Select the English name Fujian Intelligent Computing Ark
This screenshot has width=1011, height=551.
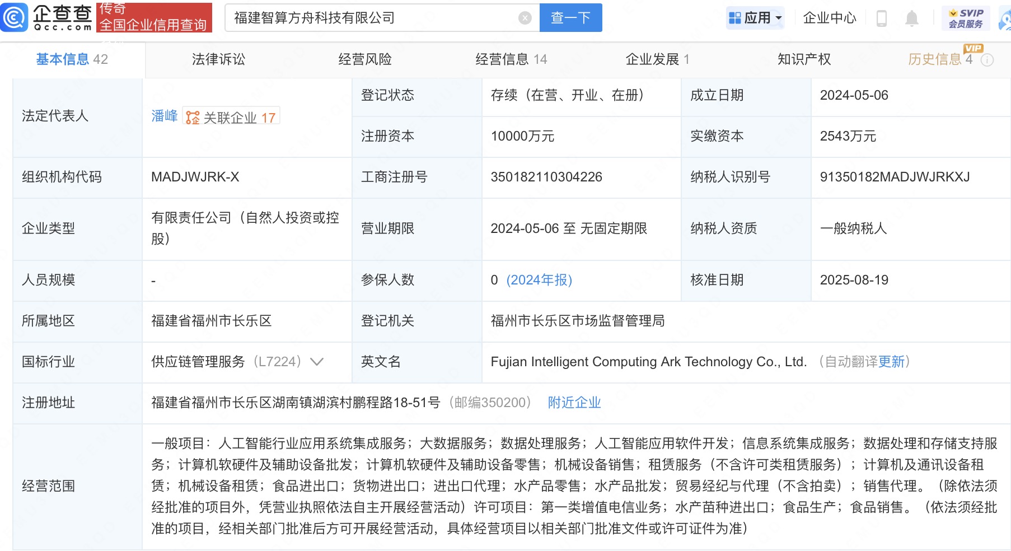click(649, 362)
